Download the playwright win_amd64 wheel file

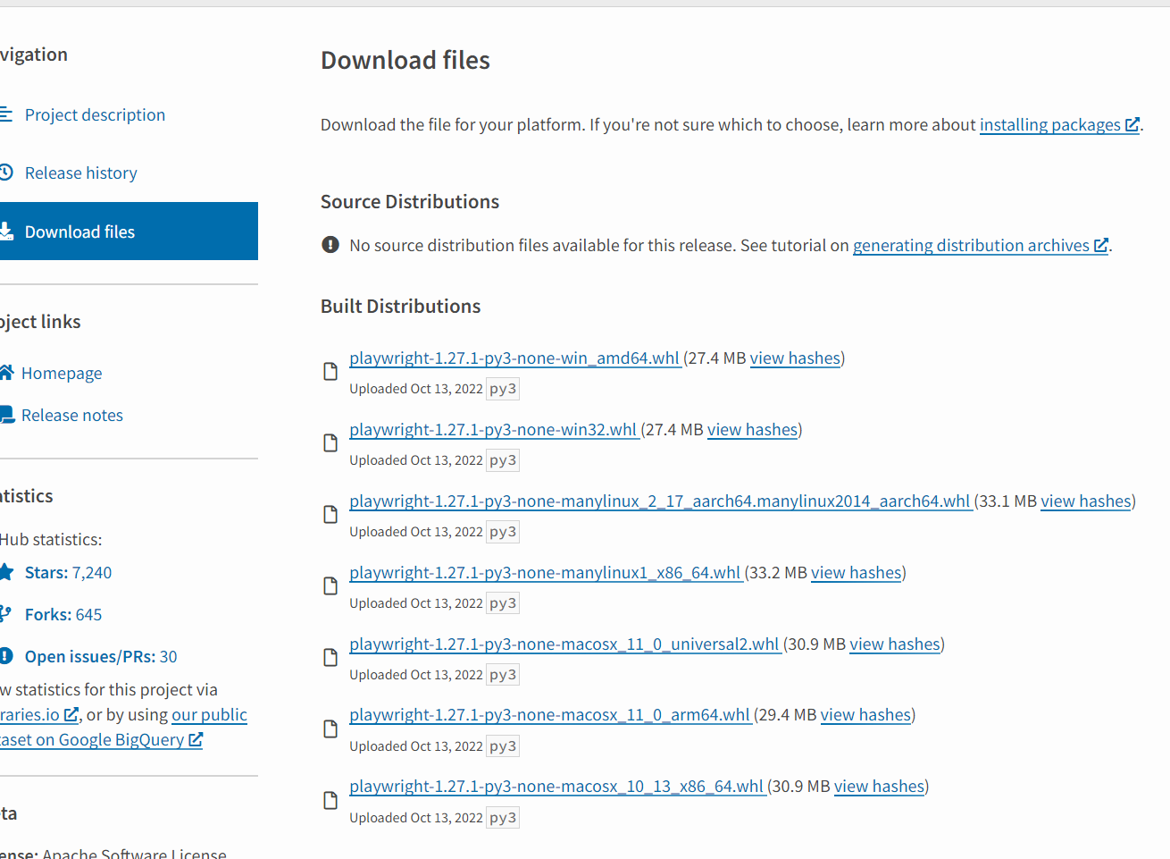click(x=514, y=358)
